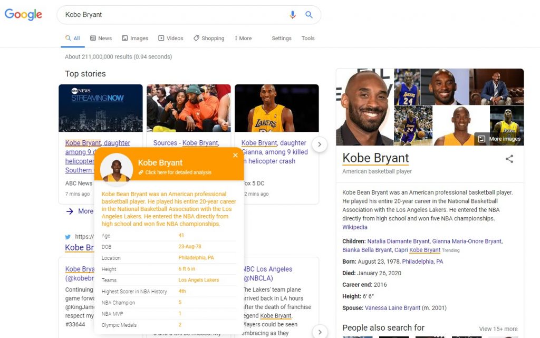Image resolution: width=540 pixels, height=338 pixels.
Task: Click the More stories arrow link
Action: (x=79, y=211)
